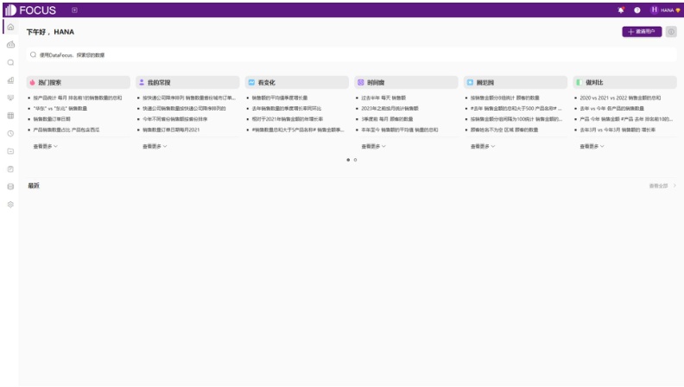This screenshot has height=387, width=684.
Task: Click query containing 分组间隔为100统计
Action: click(516, 119)
